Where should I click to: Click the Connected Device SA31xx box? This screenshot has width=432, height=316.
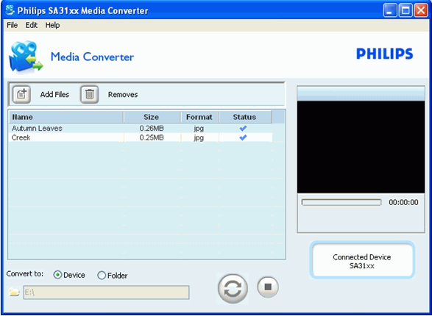click(x=362, y=260)
